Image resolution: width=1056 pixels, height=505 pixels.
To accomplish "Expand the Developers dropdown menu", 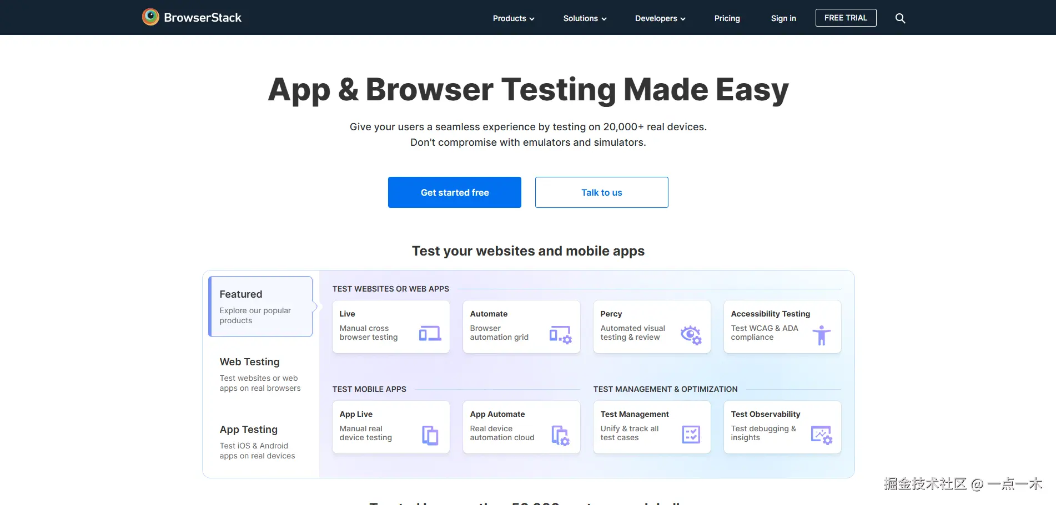I will coord(660,18).
